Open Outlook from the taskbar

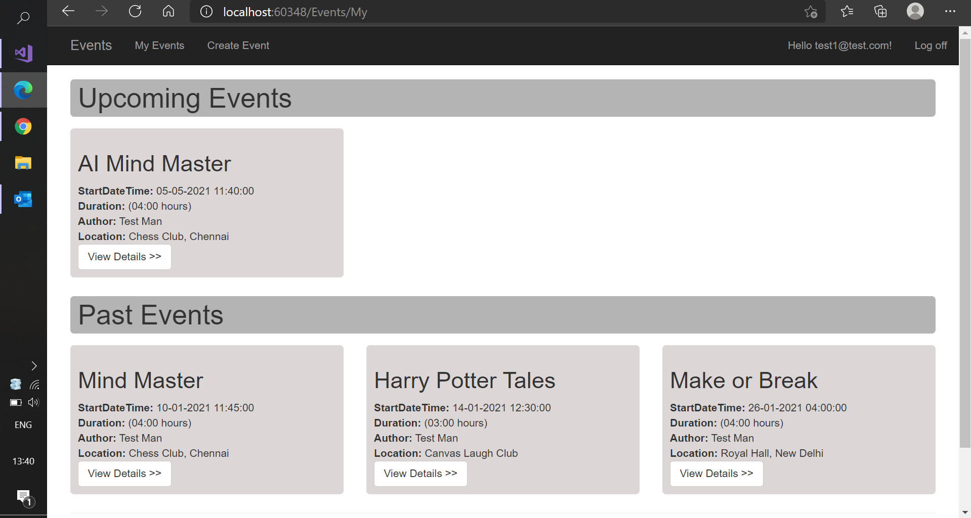coord(23,199)
